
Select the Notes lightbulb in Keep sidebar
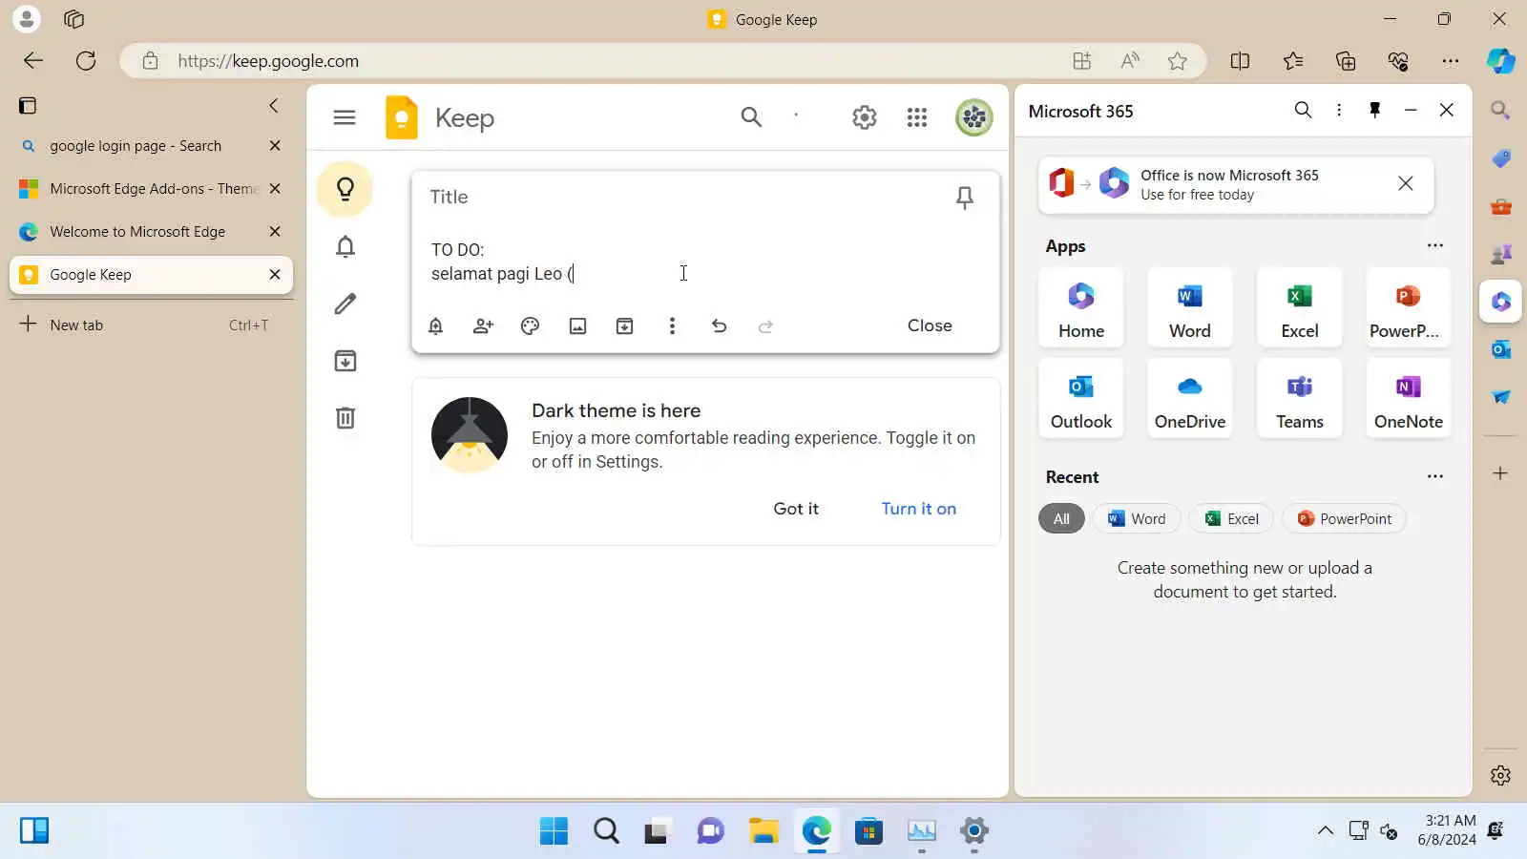[345, 189]
